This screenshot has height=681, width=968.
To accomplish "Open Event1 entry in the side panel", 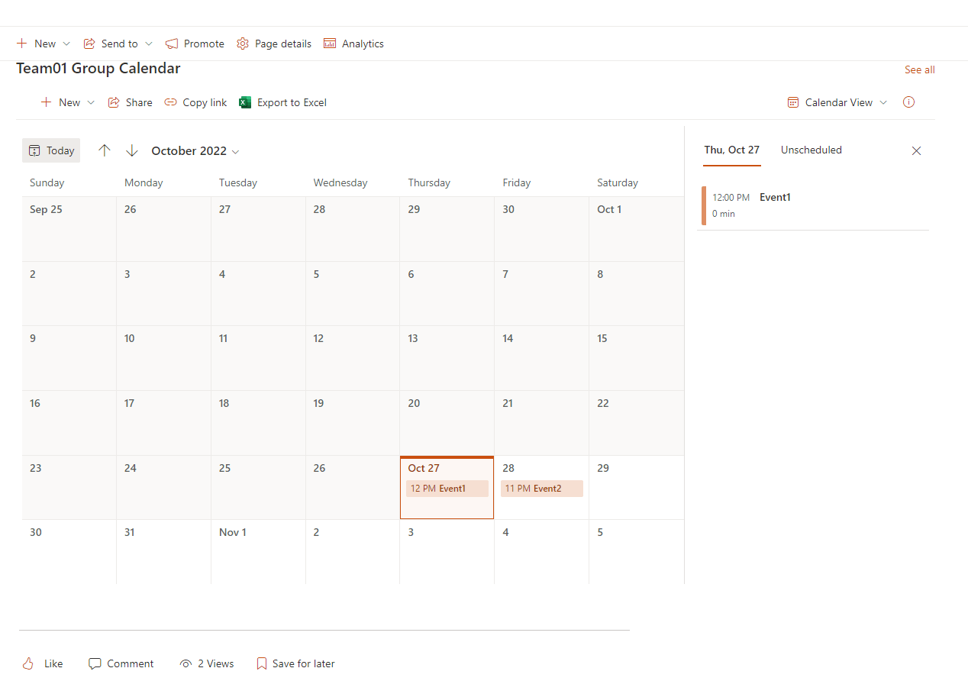I will pos(813,205).
